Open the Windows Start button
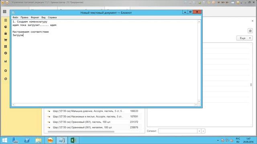 click(x=4, y=140)
